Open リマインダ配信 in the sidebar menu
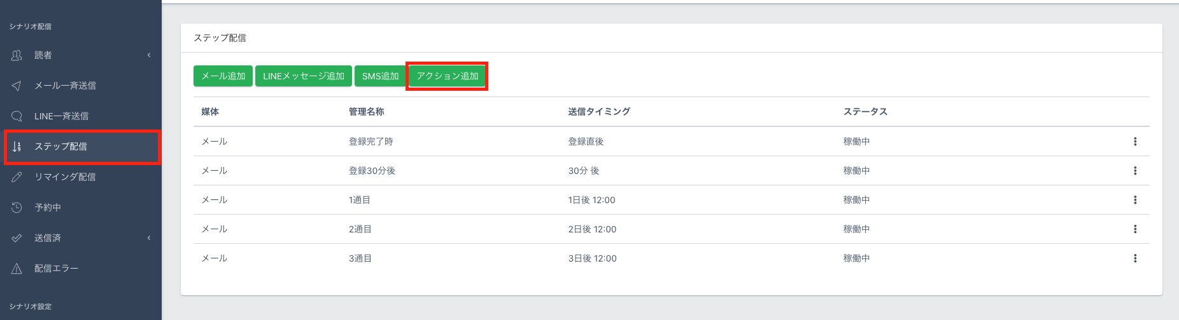This screenshot has height=320, width=1179. coord(65,177)
